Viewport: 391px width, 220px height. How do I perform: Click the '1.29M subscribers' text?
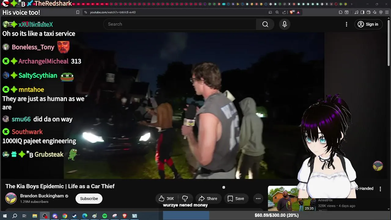pyautogui.click(x=34, y=202)
